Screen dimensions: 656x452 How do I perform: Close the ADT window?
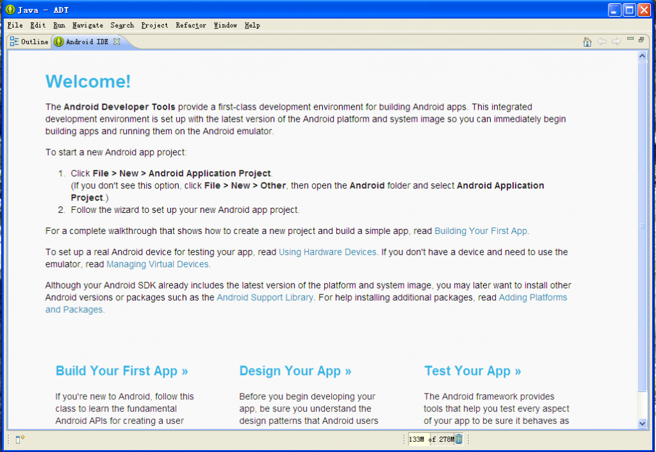point(644,10)
